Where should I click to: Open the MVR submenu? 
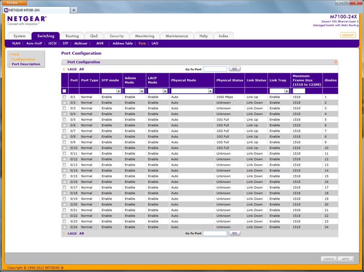pos(100,43)
